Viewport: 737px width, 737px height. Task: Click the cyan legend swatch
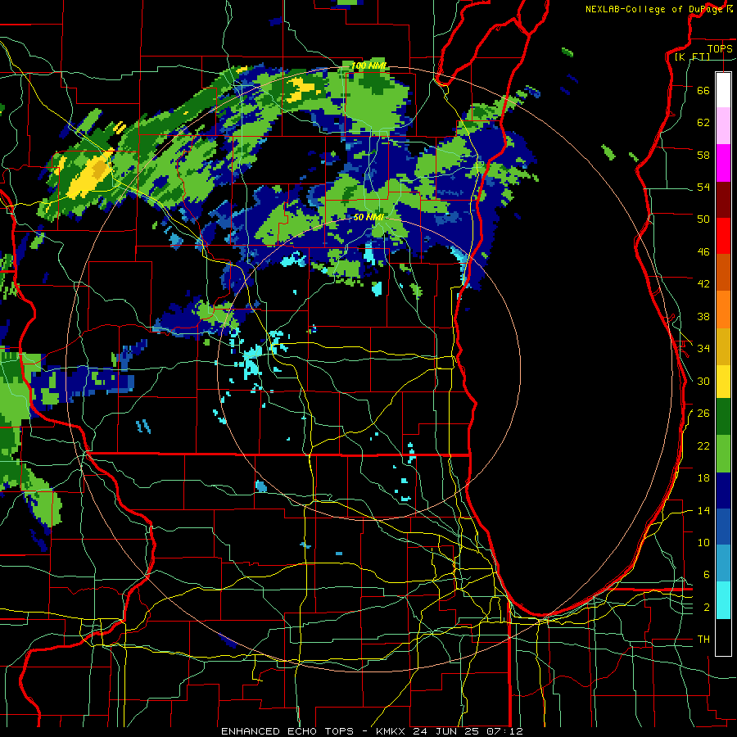coord(723,600)
